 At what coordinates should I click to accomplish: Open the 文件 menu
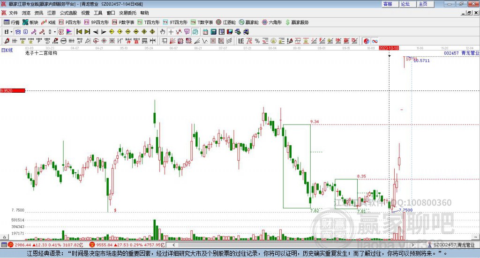point(13,13)
